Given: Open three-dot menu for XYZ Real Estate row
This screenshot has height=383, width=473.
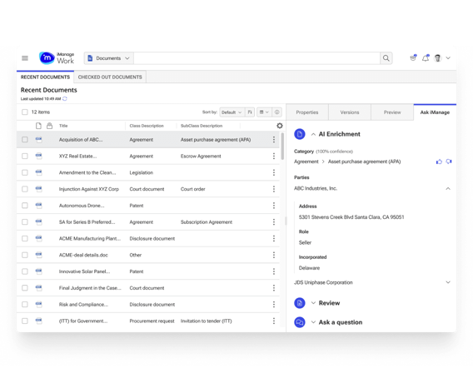Looking at the screenshot, I should (274, 156).
